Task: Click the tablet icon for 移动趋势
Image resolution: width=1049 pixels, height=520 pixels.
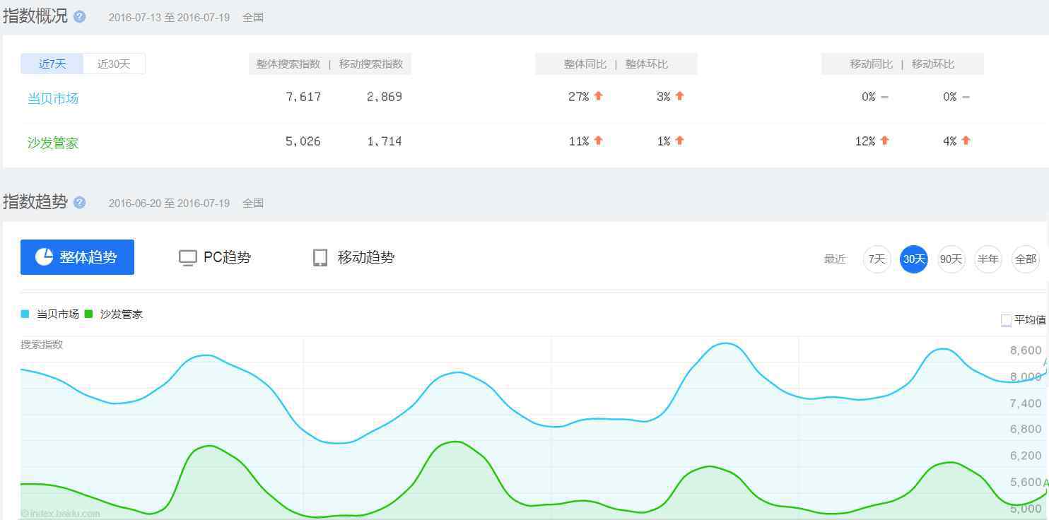Action: [x=320, y=258]
